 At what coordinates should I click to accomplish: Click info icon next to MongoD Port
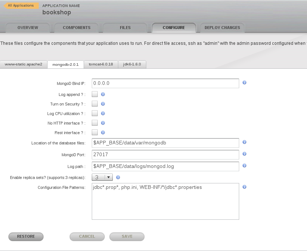244,154
